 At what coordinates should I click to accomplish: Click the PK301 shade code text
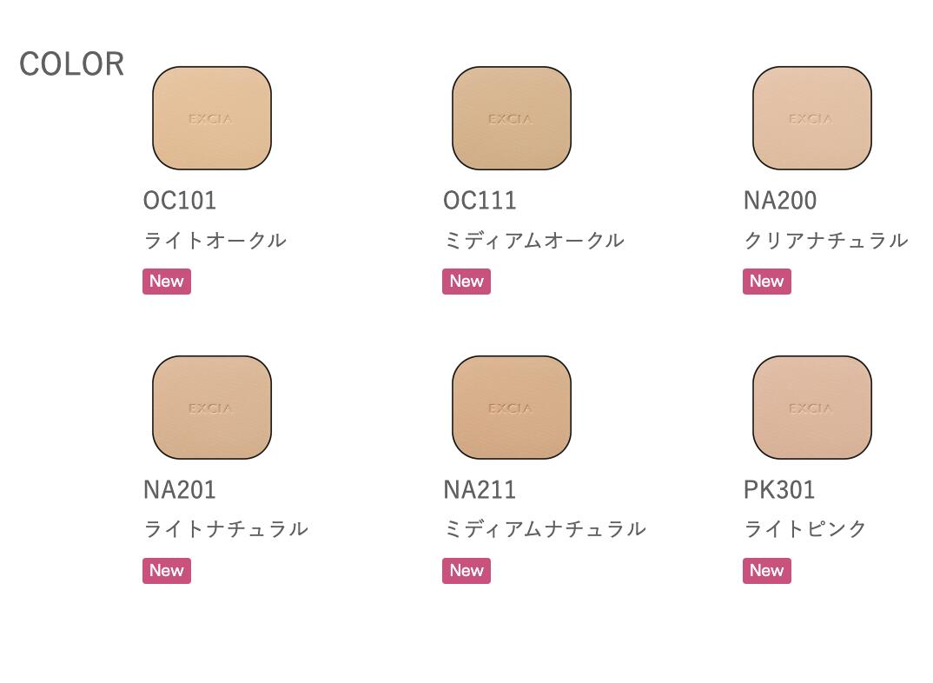click(779, 490)
